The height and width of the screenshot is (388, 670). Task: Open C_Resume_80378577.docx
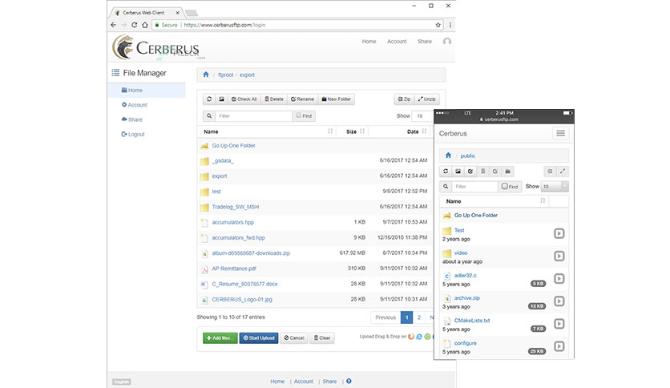245,284
